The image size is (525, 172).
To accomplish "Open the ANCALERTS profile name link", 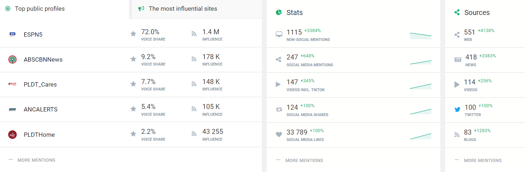I will click(x=41, y=109).
